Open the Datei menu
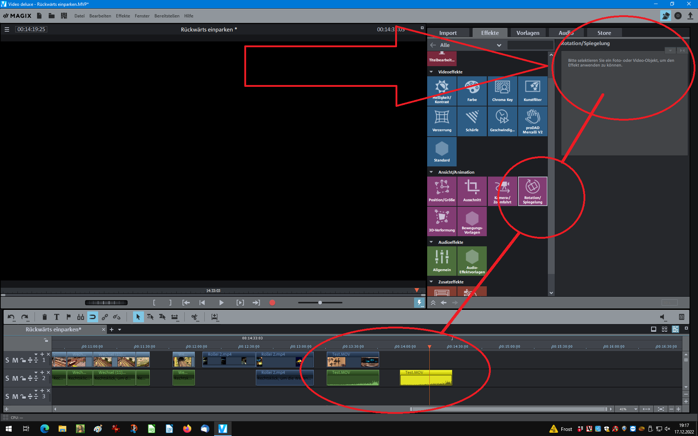Viewport: 698px width, 436px height. tap(79, 16)
